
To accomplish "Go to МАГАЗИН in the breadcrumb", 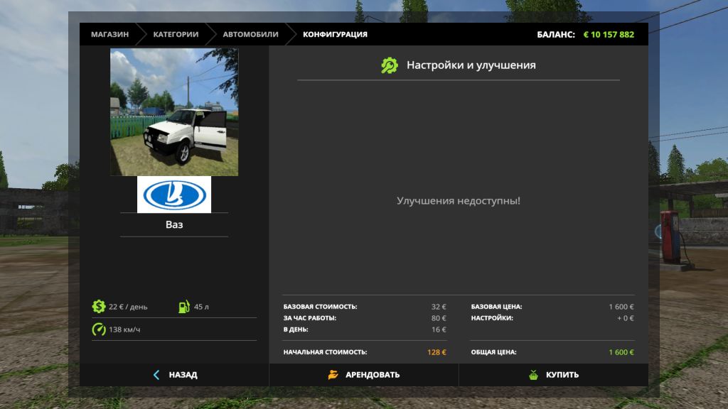I will (x=109, y=34).
